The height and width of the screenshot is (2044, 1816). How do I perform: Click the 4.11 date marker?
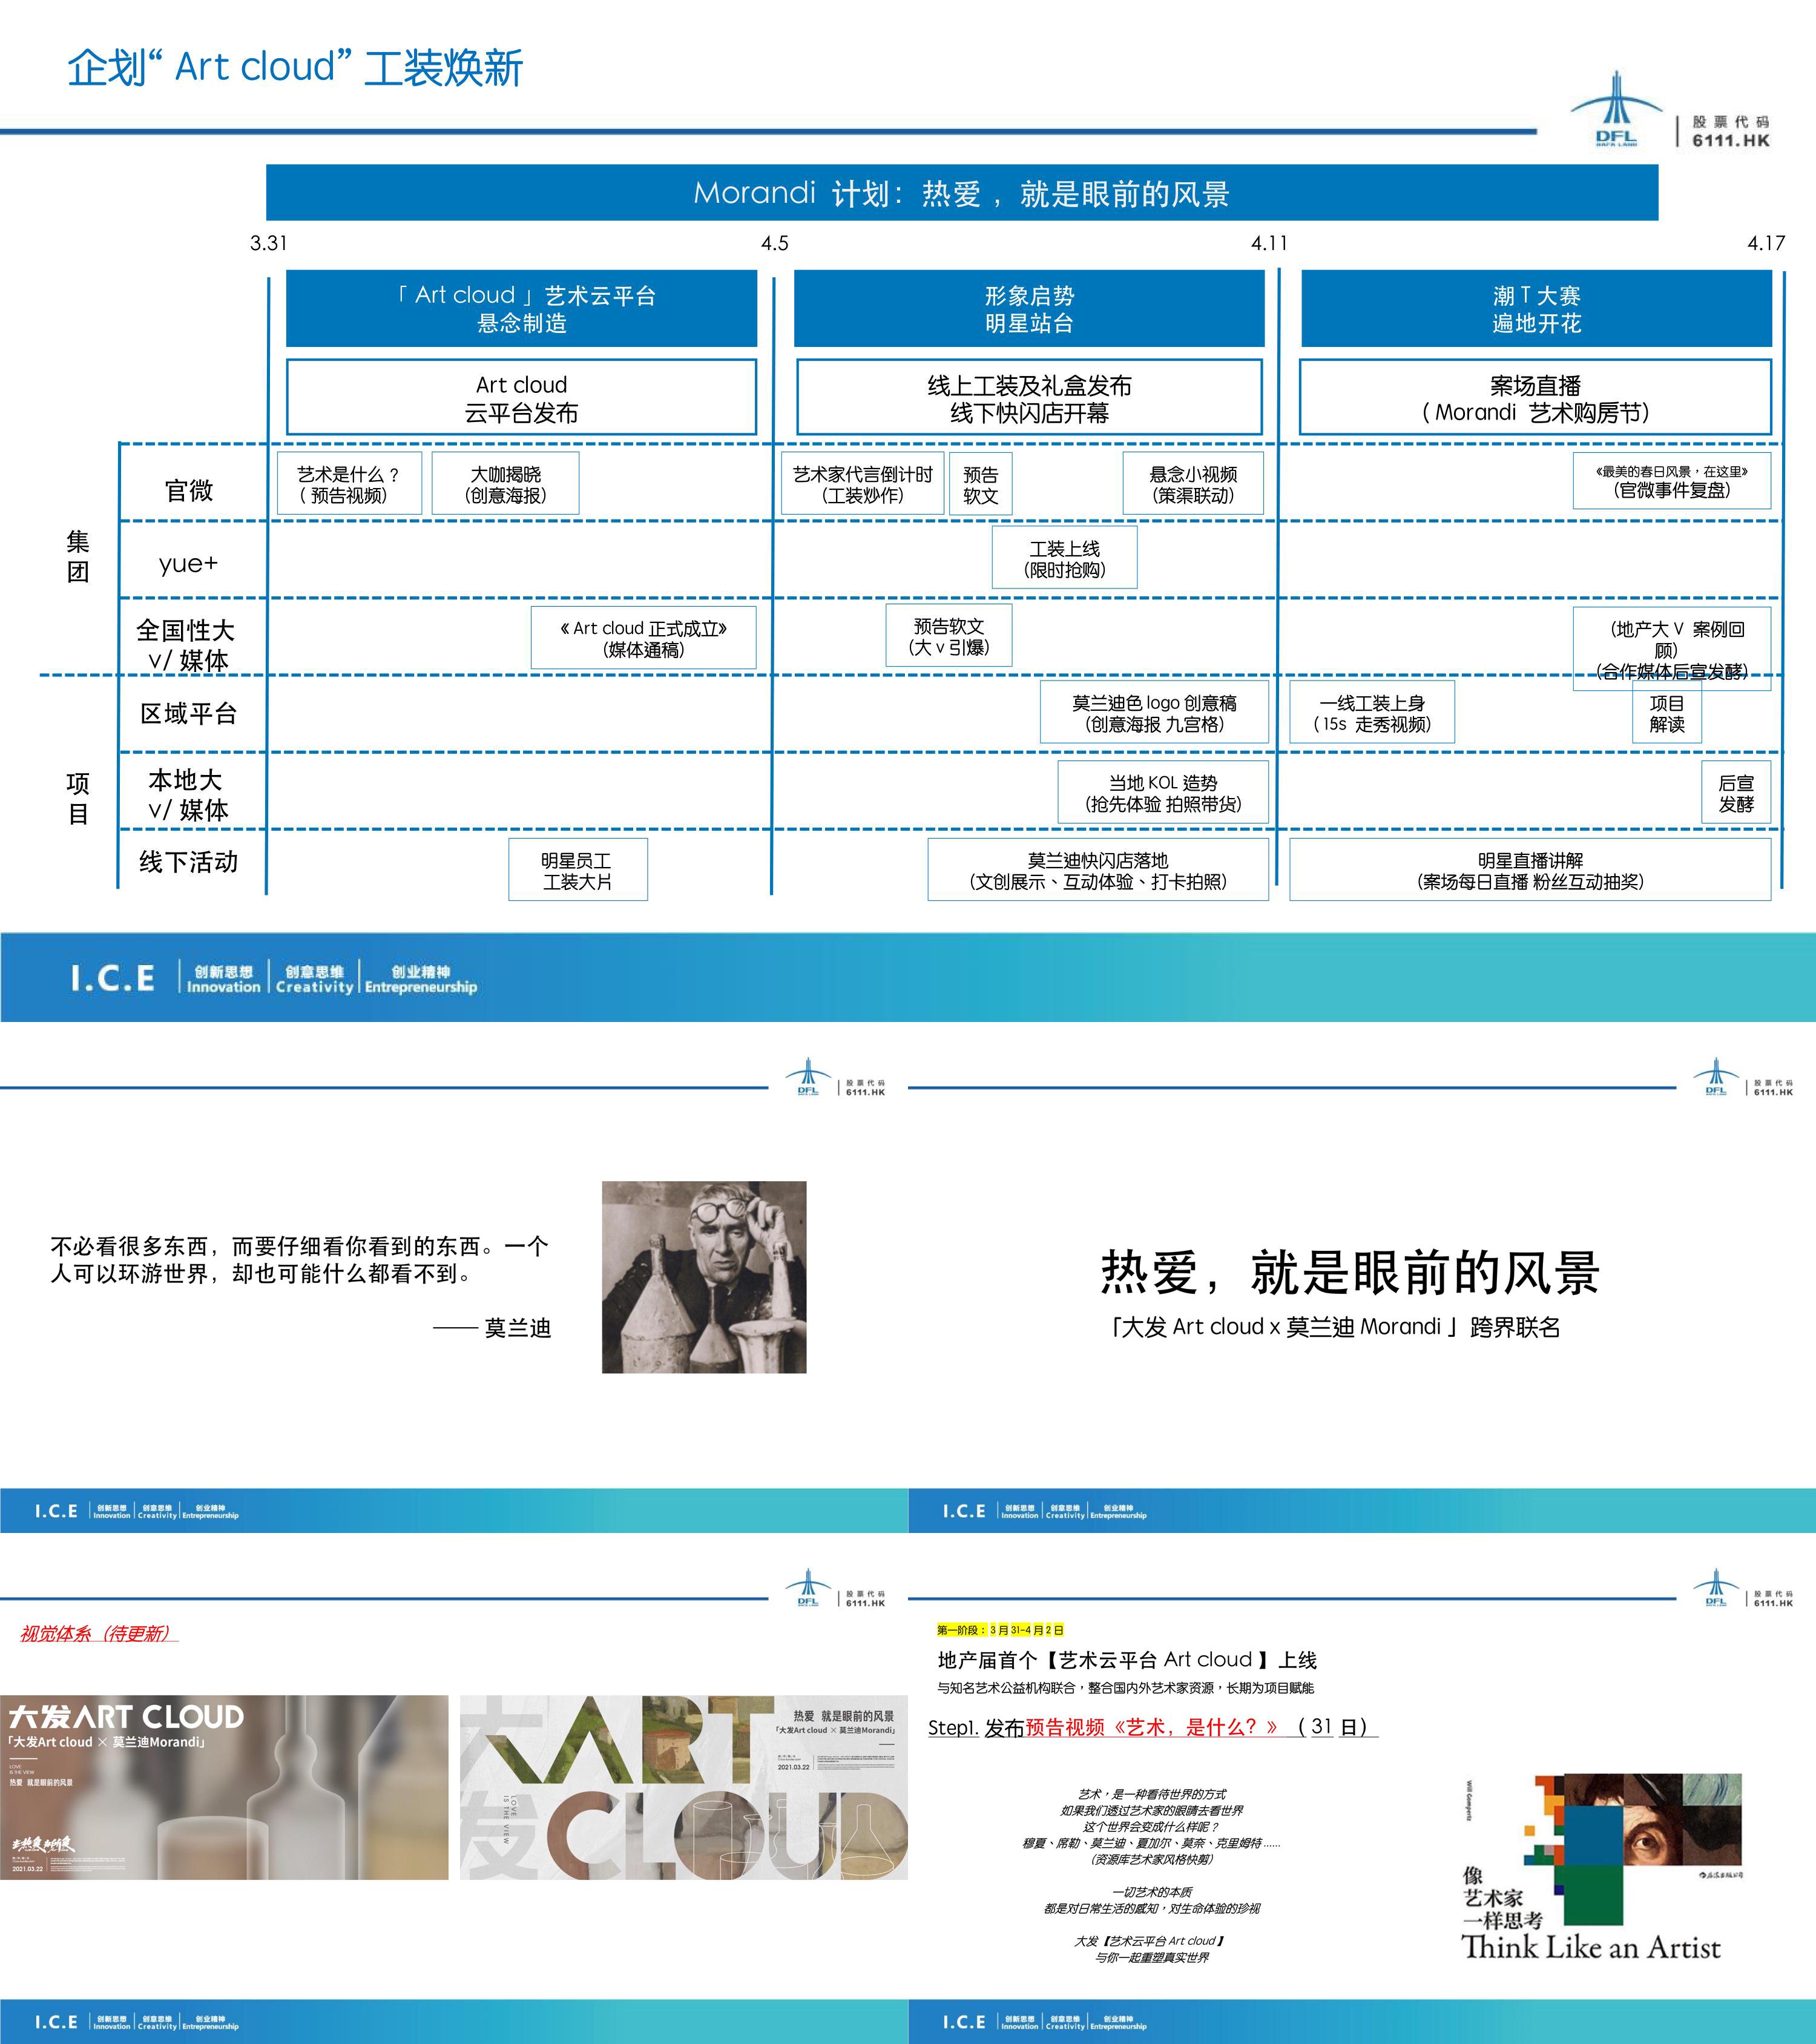click(1269, 243)
